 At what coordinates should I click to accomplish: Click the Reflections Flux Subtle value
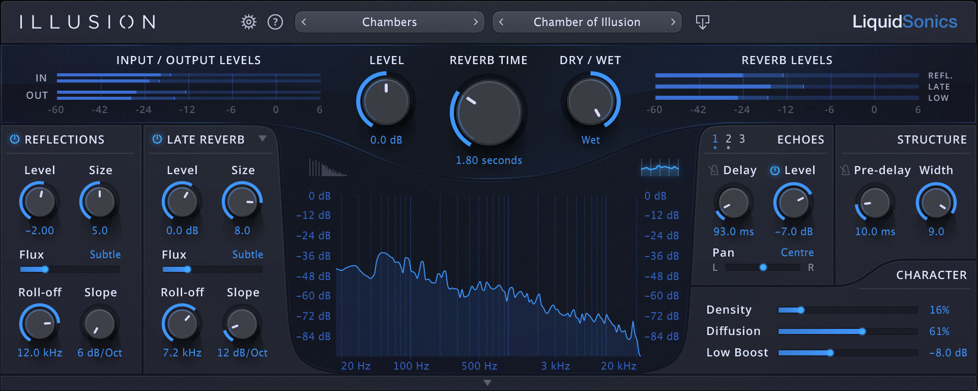point(105,255)
